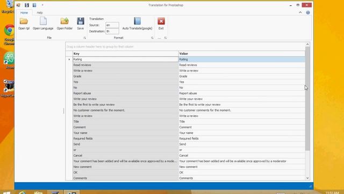344x194 pixels.
Task: Select 'No customer comments for the moment.' value
Action: [241, 110]
